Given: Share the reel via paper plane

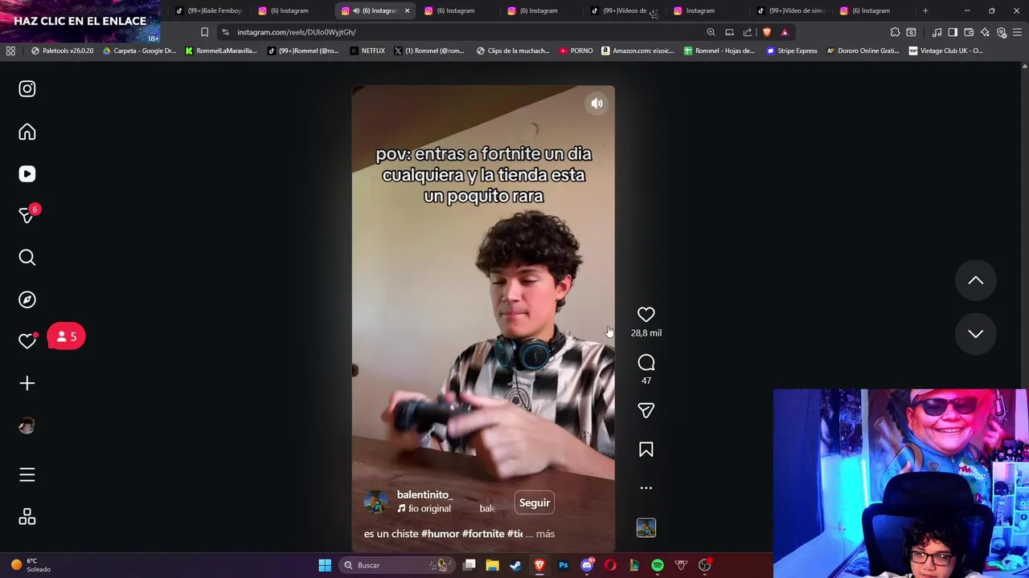Looking at the screenshot, I should 646,410.
